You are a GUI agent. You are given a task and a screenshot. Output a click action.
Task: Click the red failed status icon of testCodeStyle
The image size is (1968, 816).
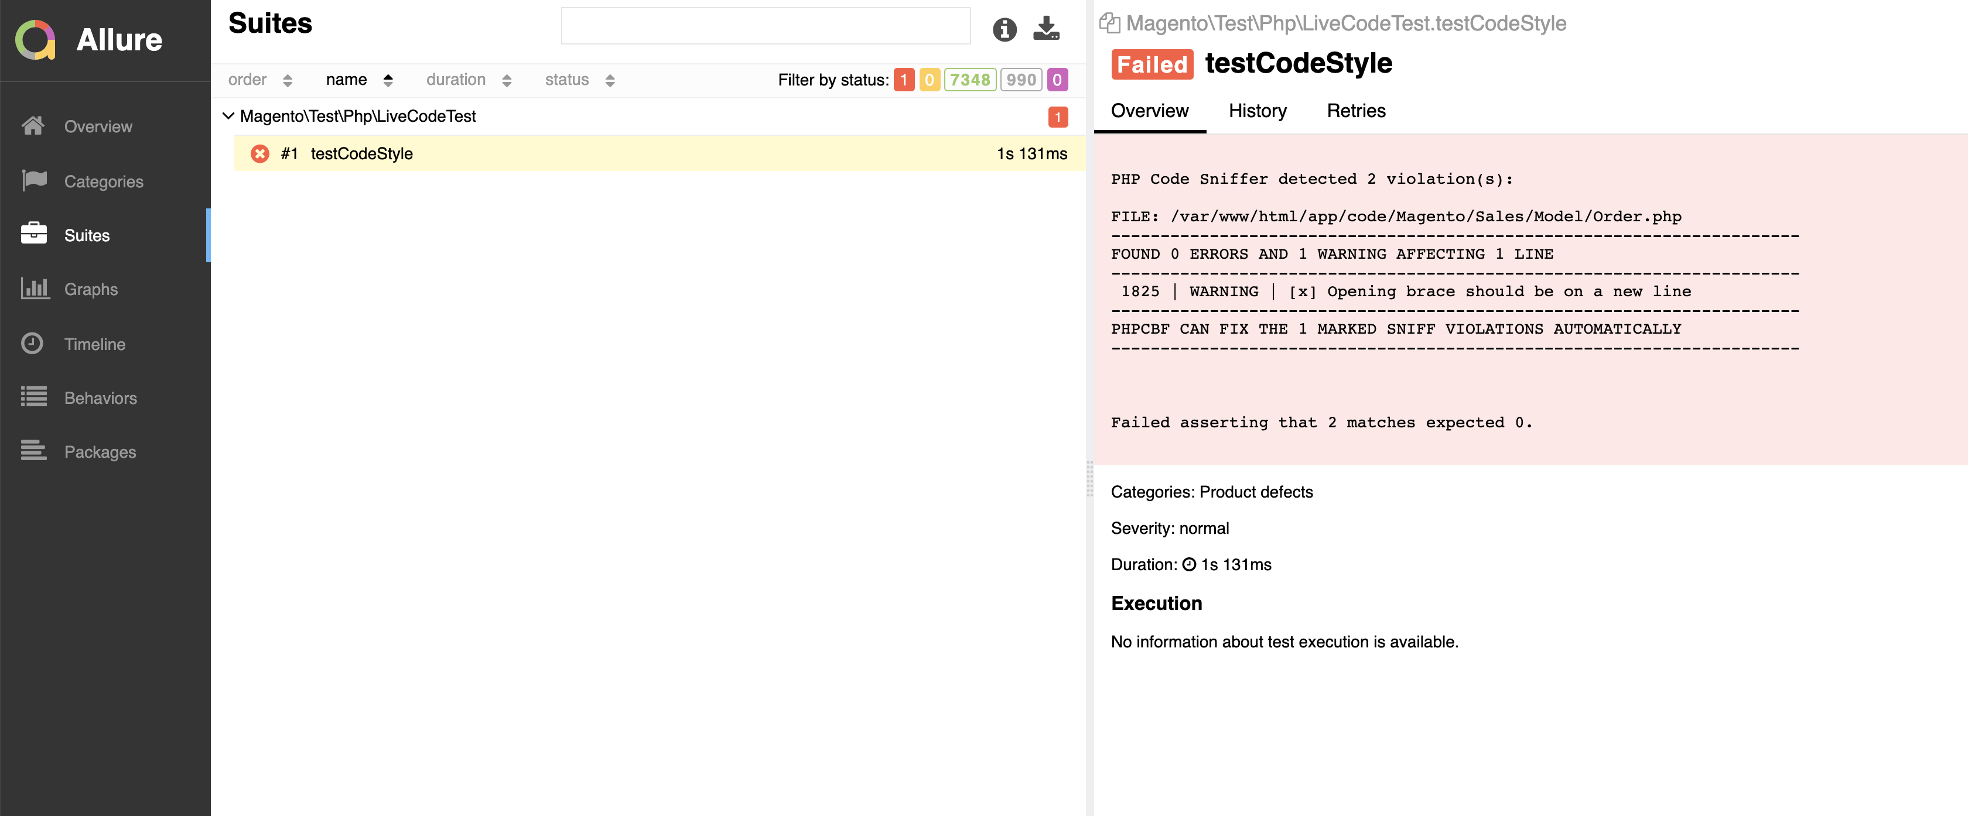[259, 153]
